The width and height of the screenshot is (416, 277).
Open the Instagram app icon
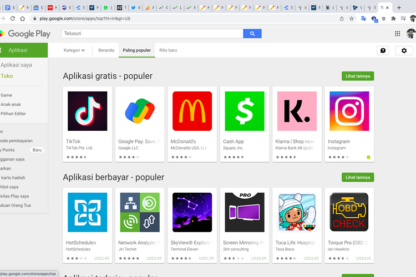(x=349, y=111)
